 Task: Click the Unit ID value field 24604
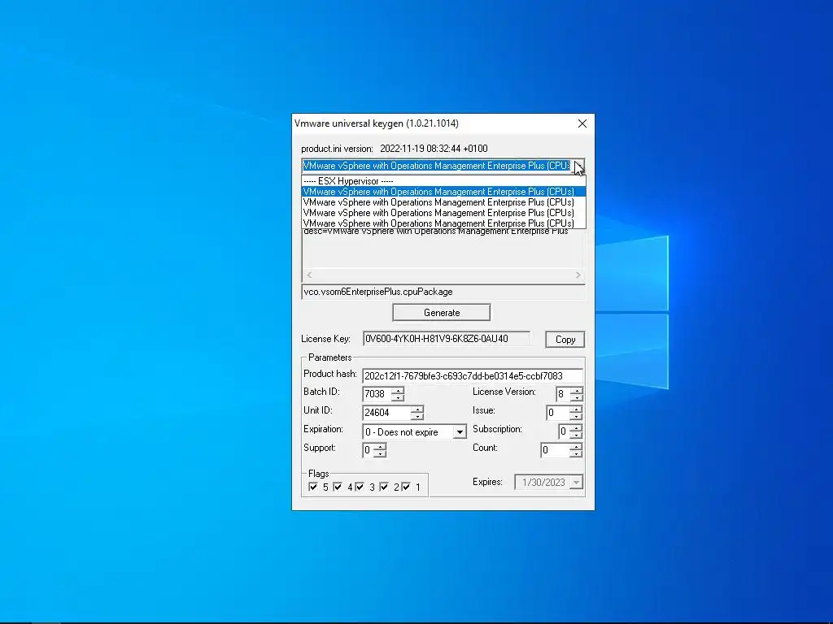tap(386, 412)
